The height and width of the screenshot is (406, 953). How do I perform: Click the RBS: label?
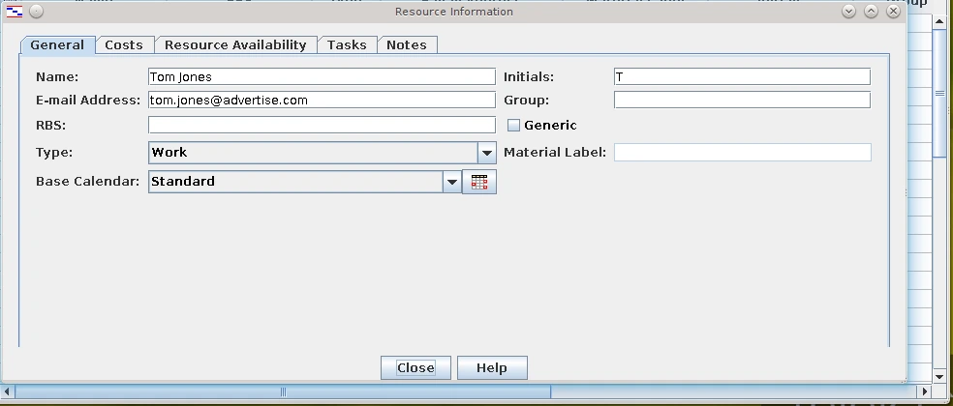tap(51, 125)
